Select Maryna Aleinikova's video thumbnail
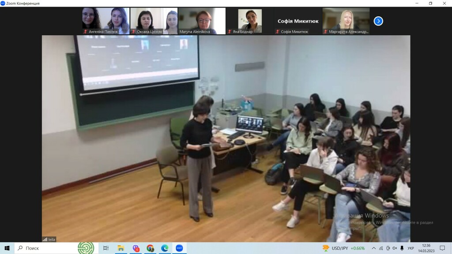The height and width of the screenshot is (254, 452). point(202,21)
